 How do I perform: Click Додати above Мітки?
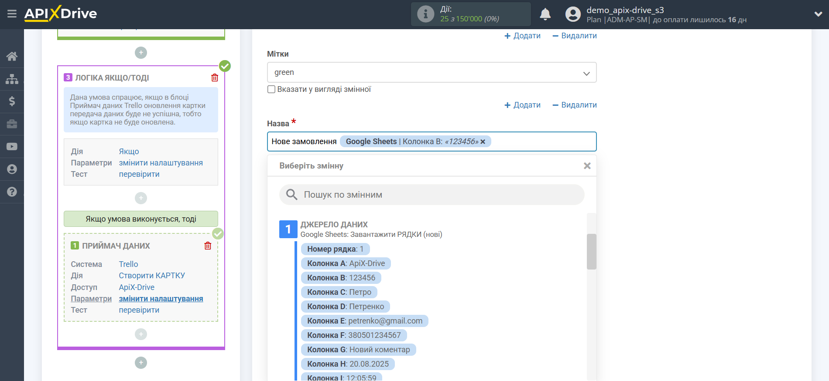[x=522, y=36]
